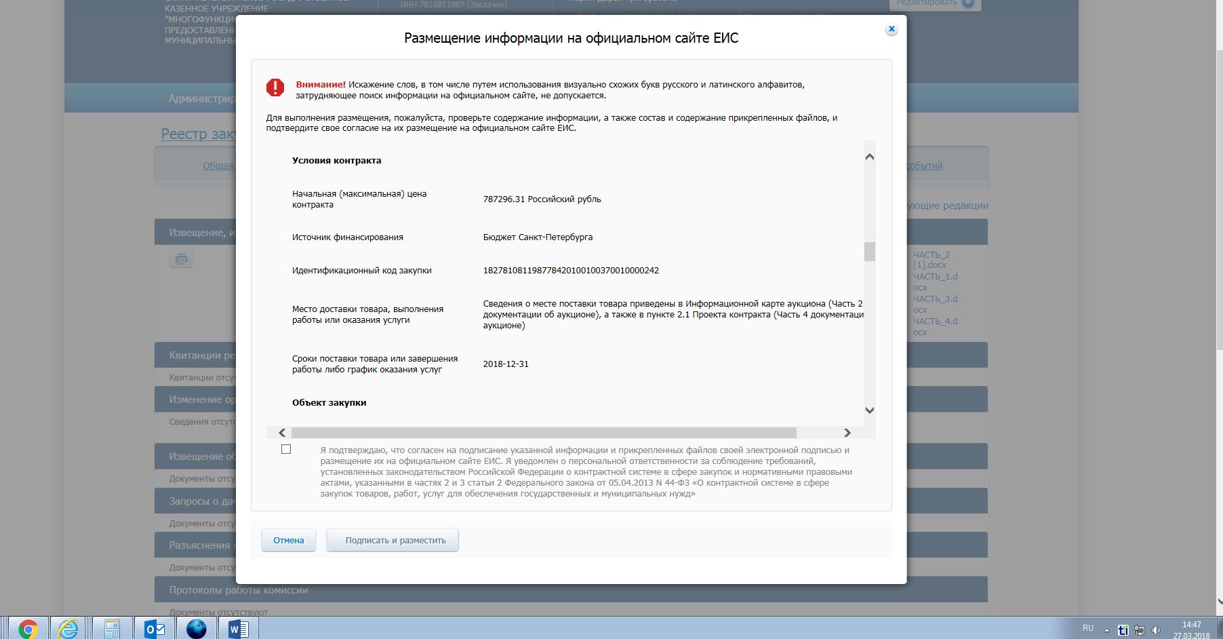This screenshot has height=639, width=1223.
Task: Click Идентификационный код закупки label
Action: click(361, 271)
